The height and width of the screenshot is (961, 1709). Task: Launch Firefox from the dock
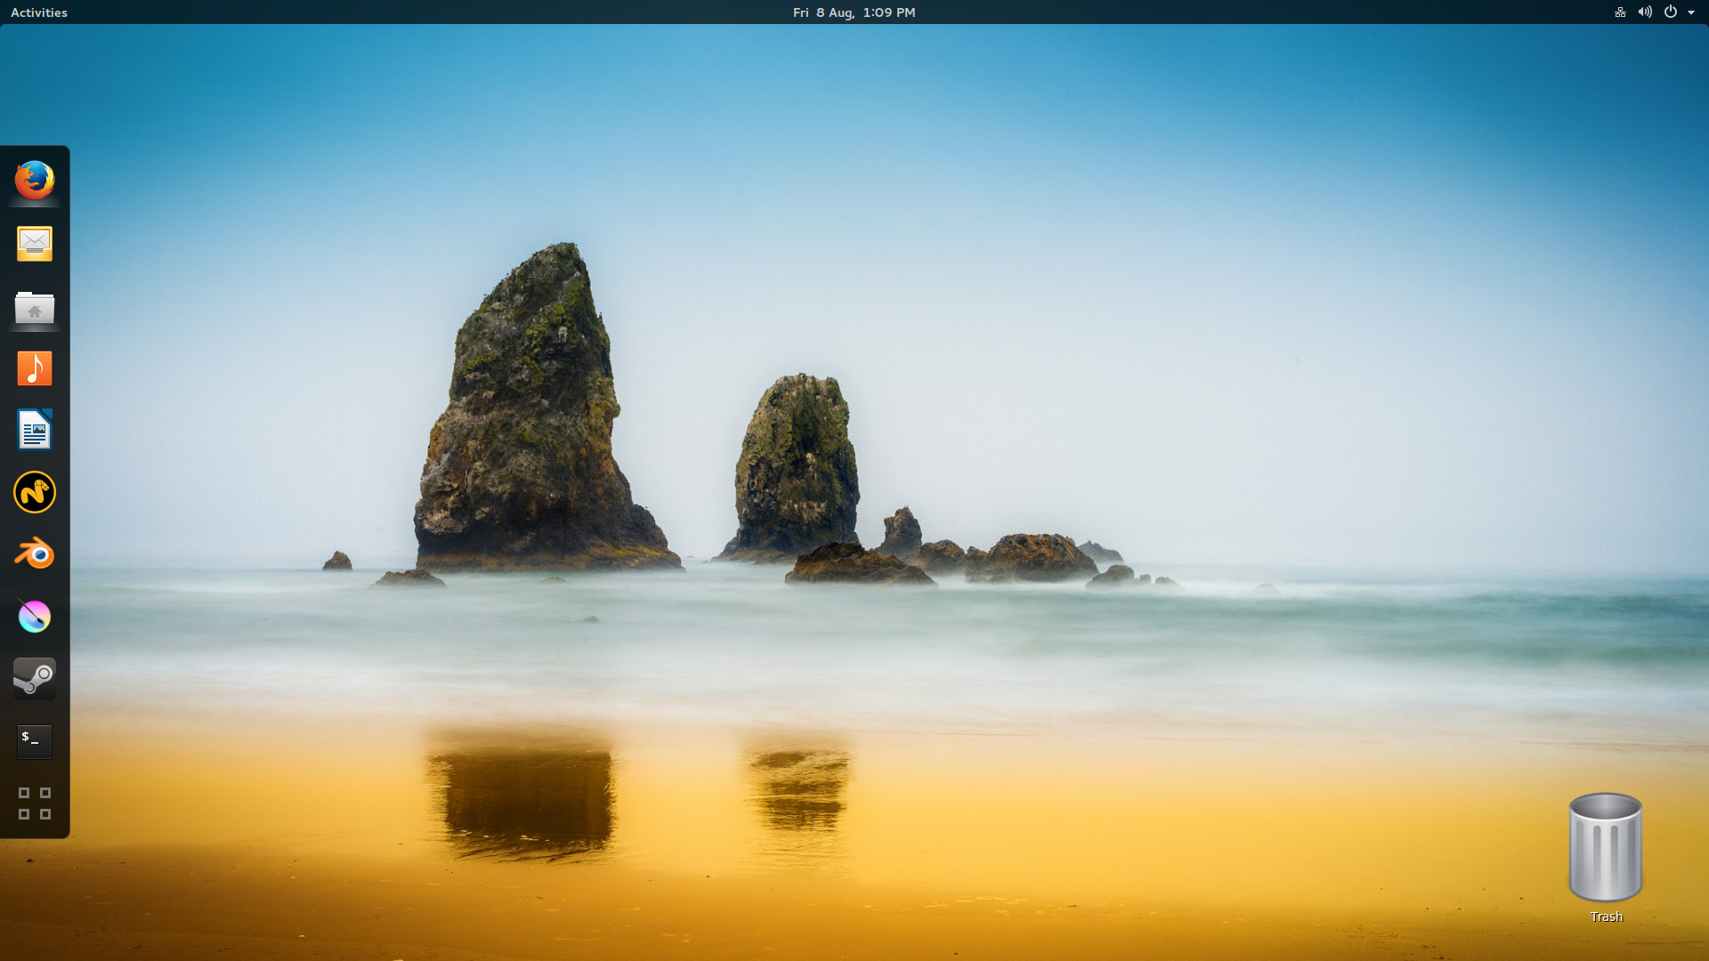[35, 181]
